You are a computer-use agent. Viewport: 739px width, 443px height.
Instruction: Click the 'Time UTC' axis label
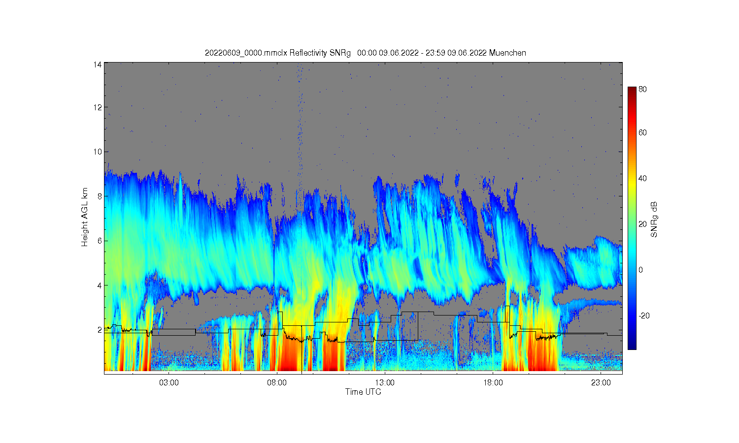tap(363, 392)
